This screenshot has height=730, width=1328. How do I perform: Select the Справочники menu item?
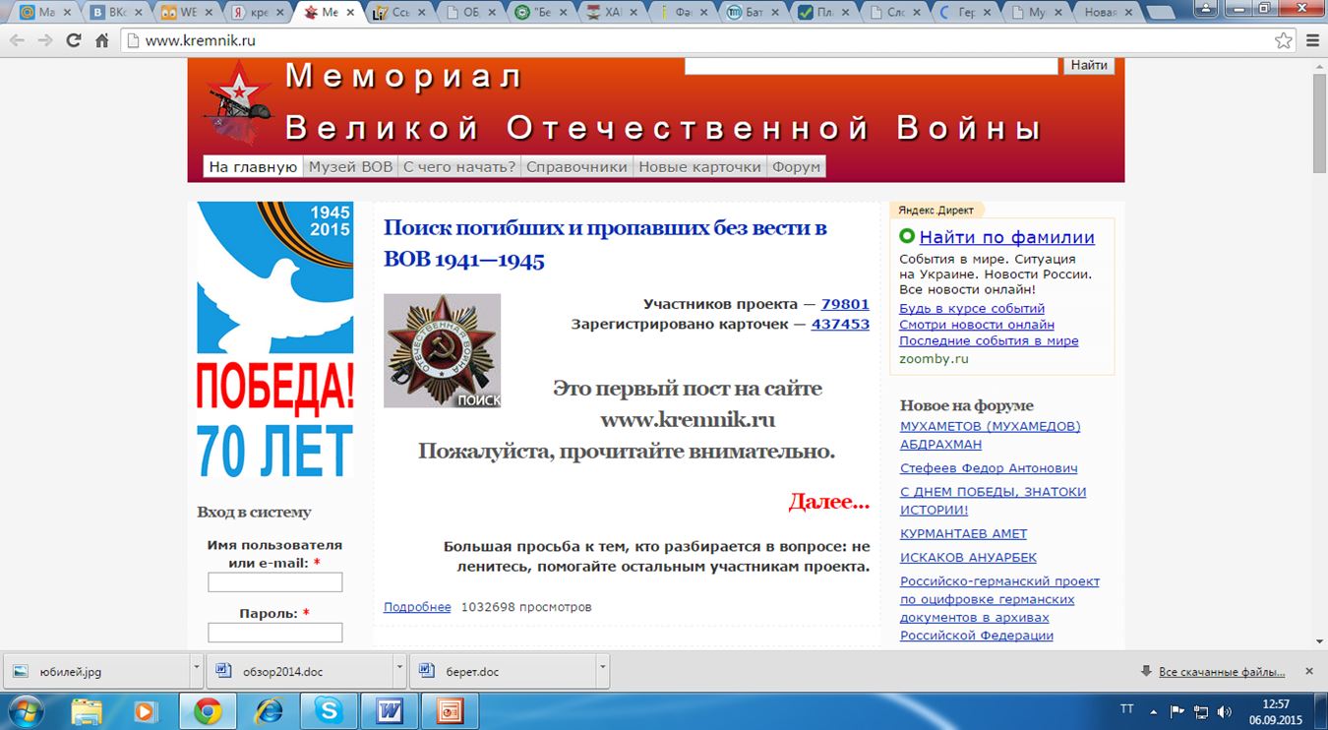pyautogui.click(x=576, y=167)
